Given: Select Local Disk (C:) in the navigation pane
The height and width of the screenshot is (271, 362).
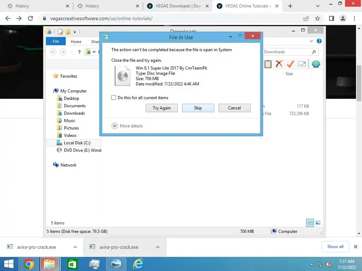Looking at the screenshot, I should coord(77,143).
